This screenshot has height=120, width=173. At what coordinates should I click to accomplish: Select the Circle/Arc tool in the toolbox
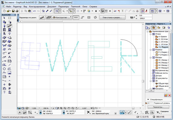4,69
